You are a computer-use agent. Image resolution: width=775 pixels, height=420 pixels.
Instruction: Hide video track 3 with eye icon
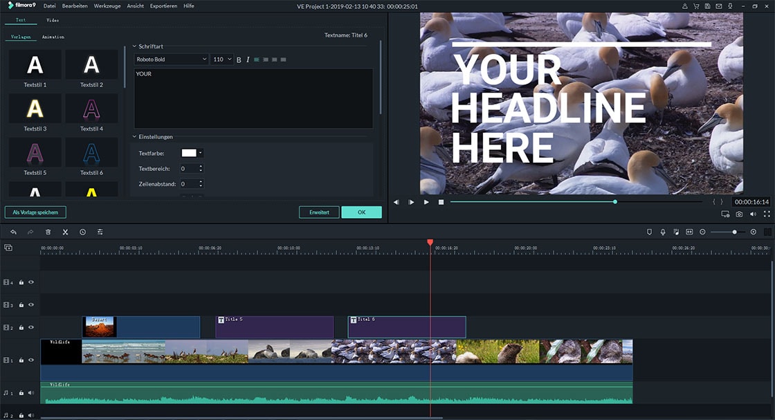31,305
